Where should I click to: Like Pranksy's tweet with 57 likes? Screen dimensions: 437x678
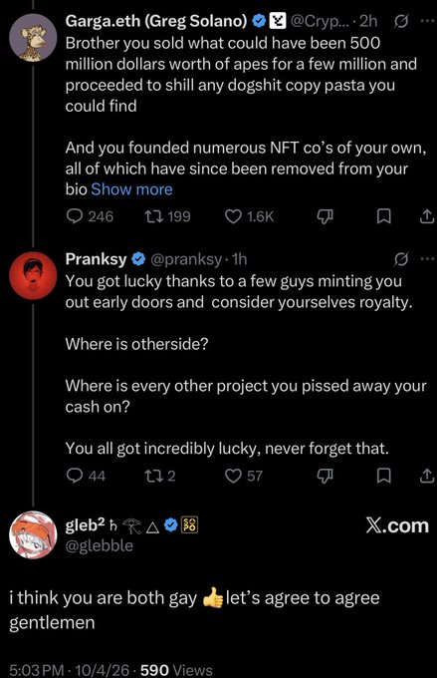244,476
